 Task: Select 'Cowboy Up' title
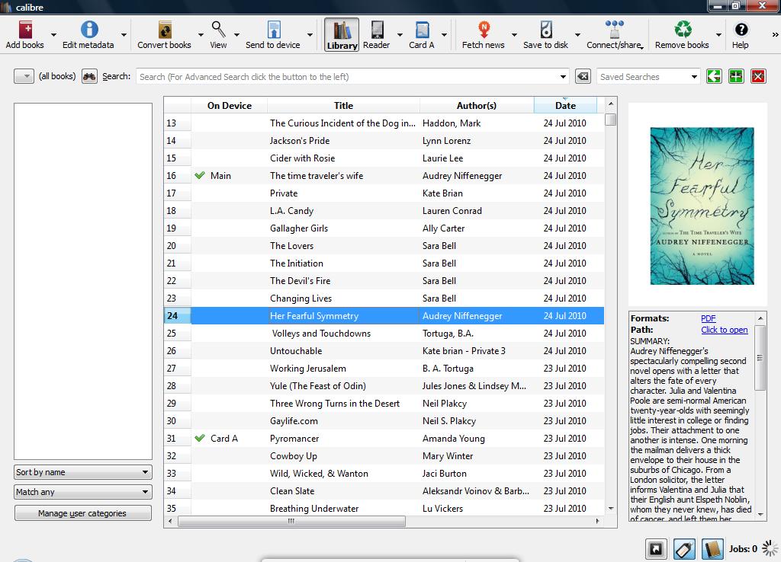point(294,456)
